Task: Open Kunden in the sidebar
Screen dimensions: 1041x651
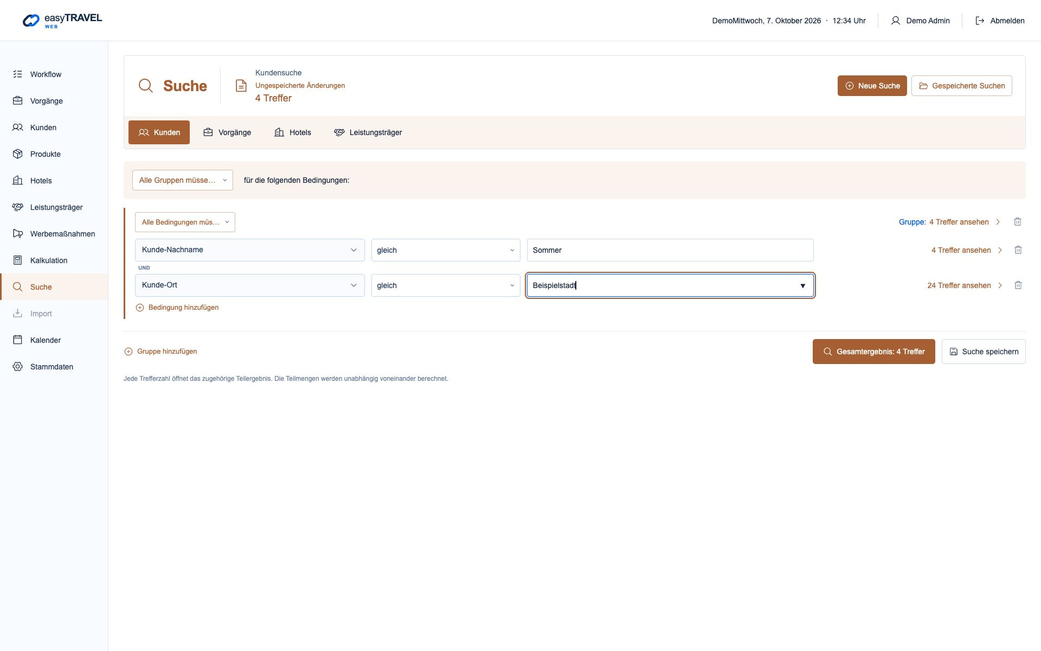Action: 54,127
